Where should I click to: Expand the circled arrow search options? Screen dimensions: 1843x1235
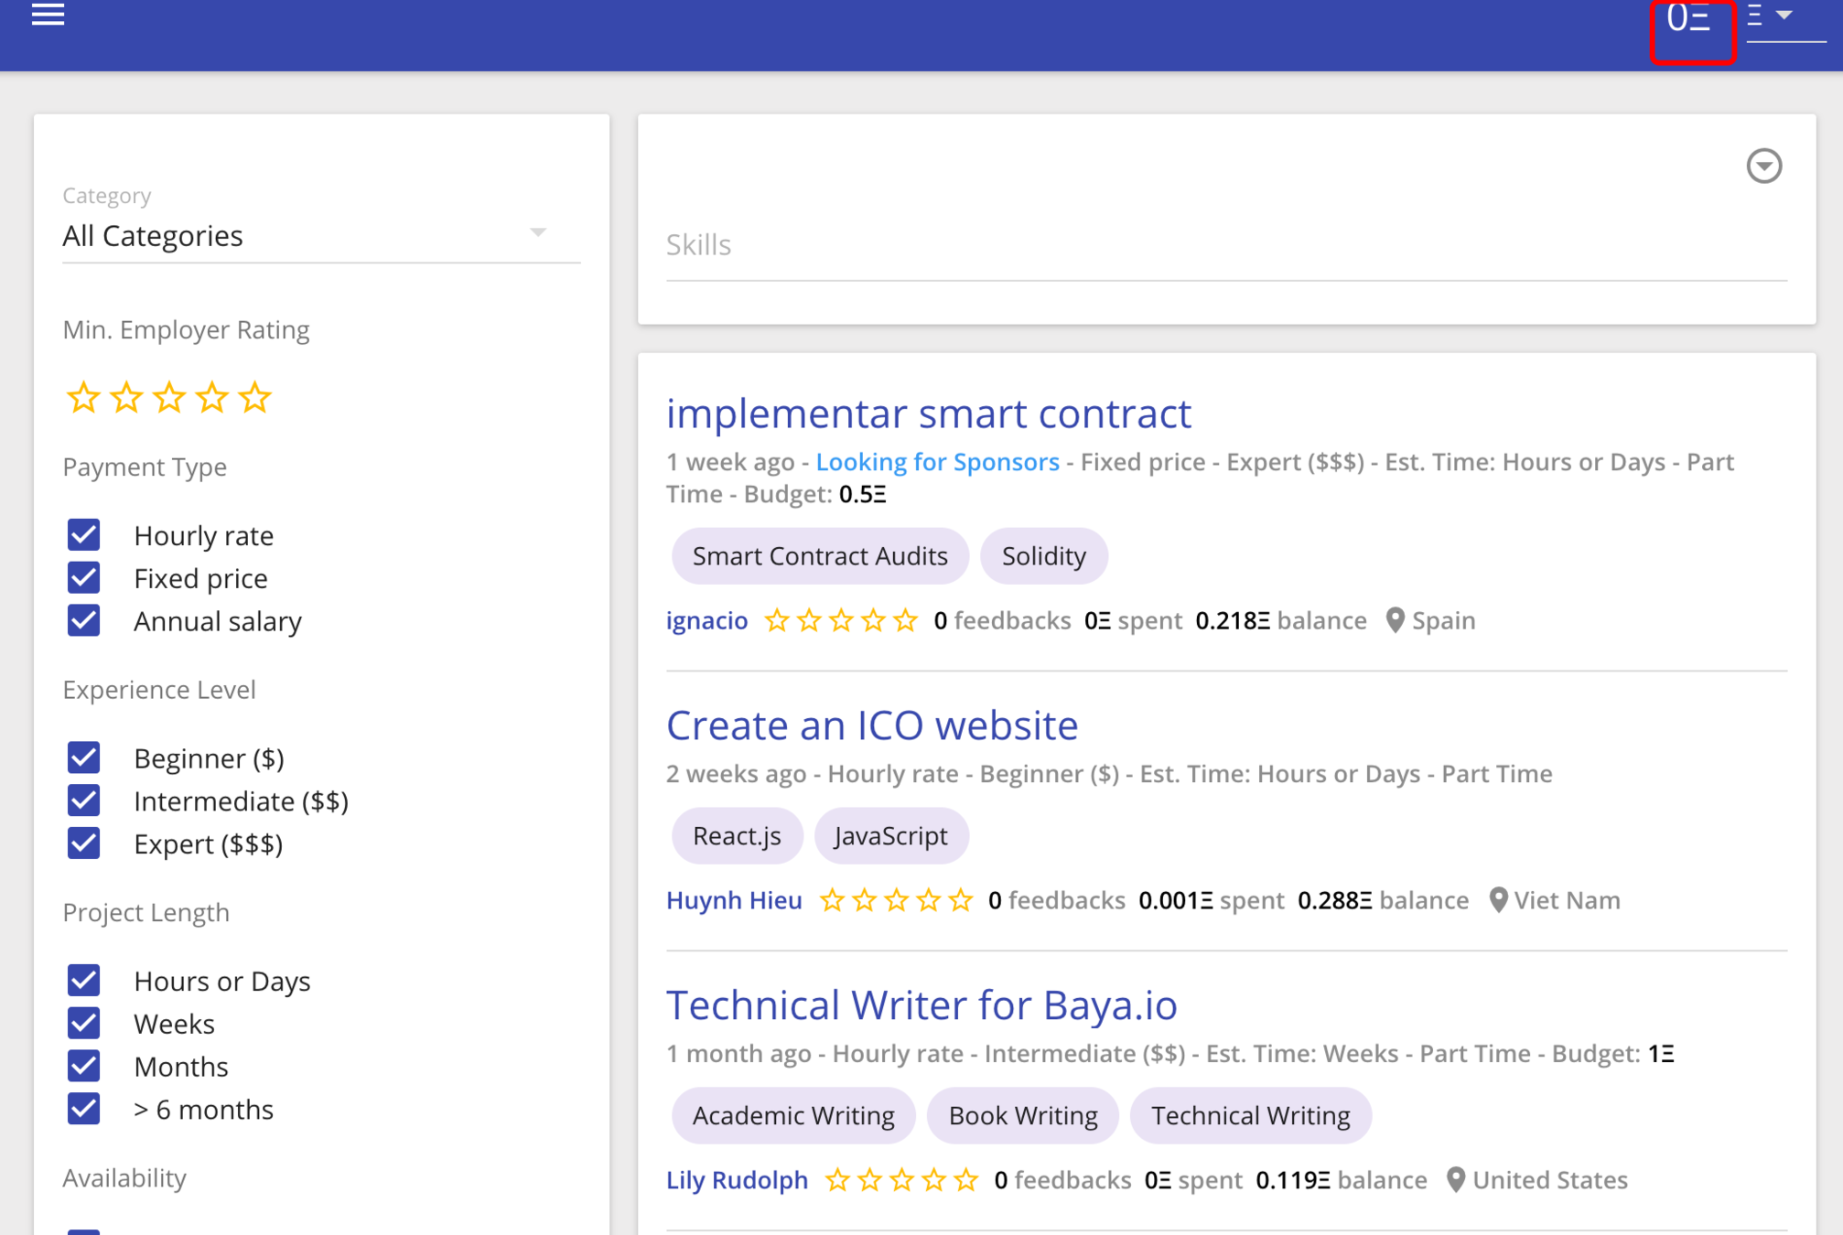click(1763, 166)
